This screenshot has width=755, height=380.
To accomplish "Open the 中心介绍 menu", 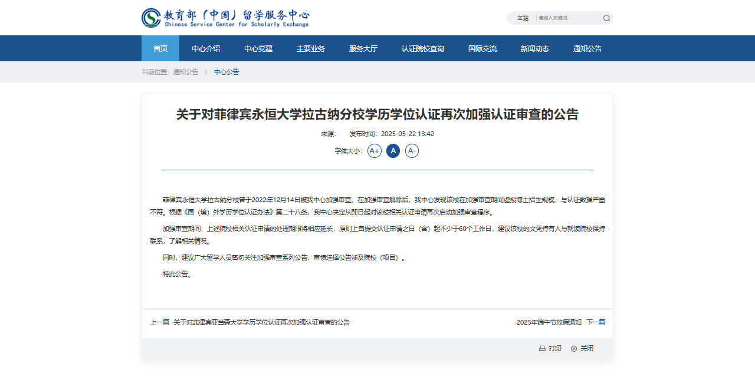I will [206, 48].
